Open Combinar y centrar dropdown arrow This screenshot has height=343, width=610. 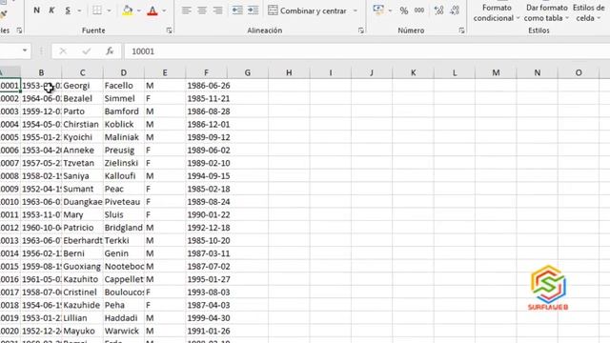[356, 10]
